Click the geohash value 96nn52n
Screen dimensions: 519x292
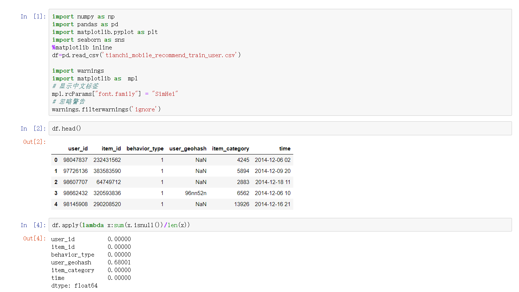pyautogui.click(x=196, y=193)
